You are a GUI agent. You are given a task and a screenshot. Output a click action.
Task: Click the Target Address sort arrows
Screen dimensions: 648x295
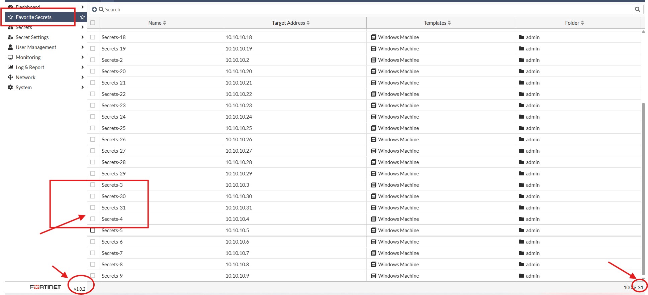tap(308, 23)
